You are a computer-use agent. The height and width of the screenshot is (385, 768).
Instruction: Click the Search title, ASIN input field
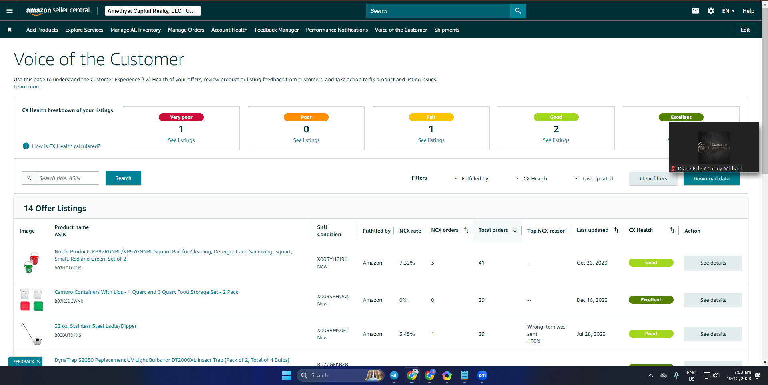[67, 178]
